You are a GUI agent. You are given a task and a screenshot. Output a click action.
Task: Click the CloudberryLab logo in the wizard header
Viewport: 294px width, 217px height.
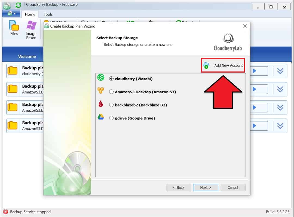pyautogui.click(x=228, y=42)
